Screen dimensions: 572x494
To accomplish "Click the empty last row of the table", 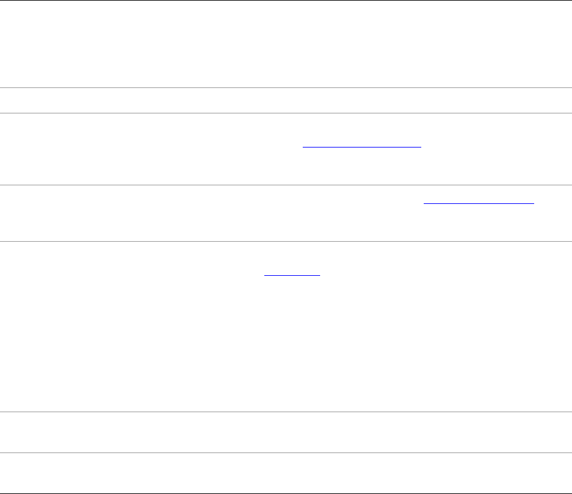I will point(285,473).
